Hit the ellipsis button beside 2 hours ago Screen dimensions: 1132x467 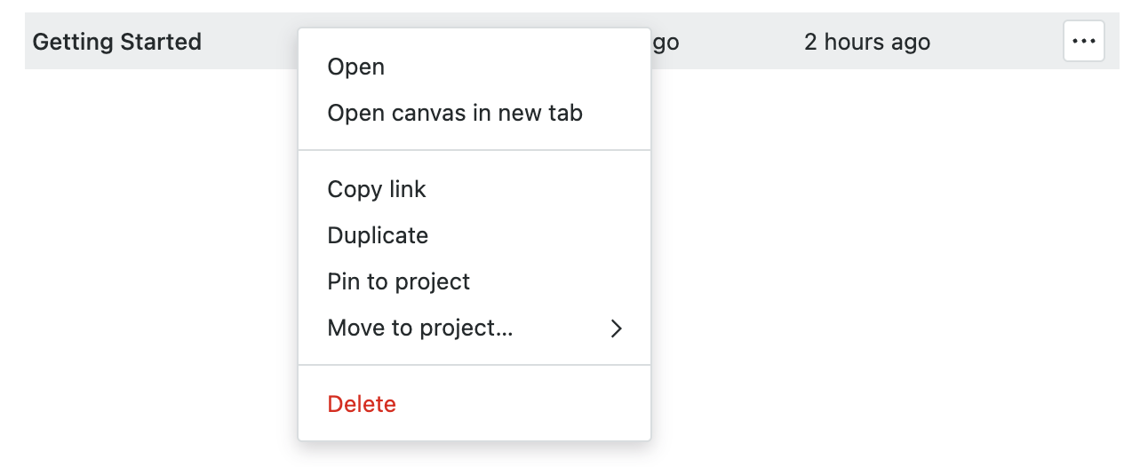point(1083,42)
